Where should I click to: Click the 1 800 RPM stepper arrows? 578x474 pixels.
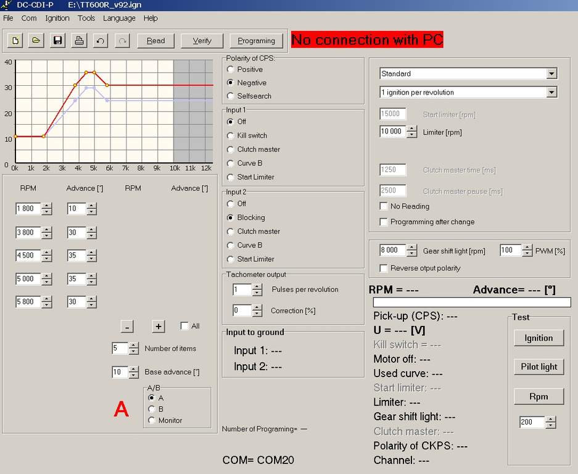[47, 209]
